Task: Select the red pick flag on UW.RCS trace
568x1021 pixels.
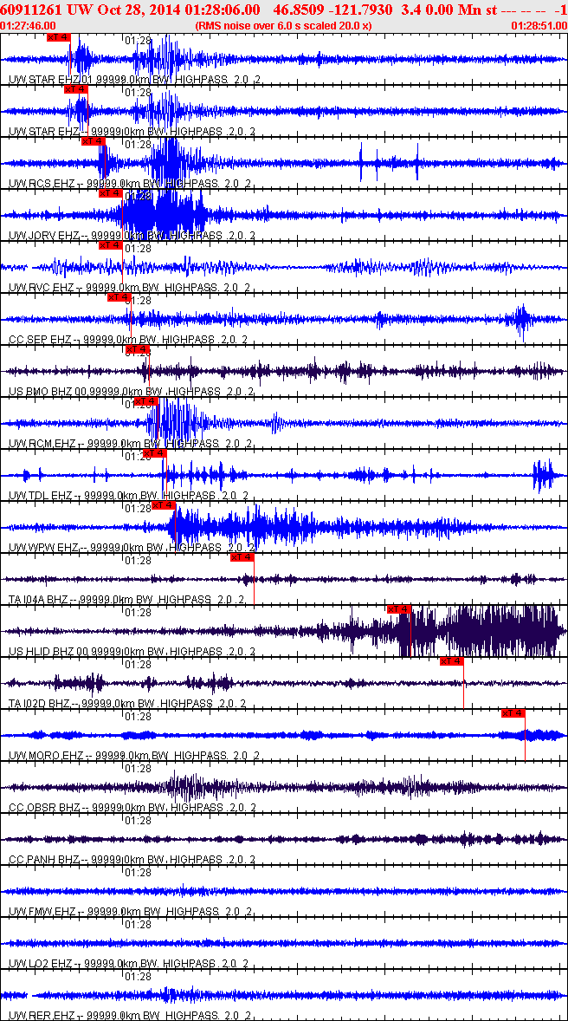Action: click(x=93, y=140)
